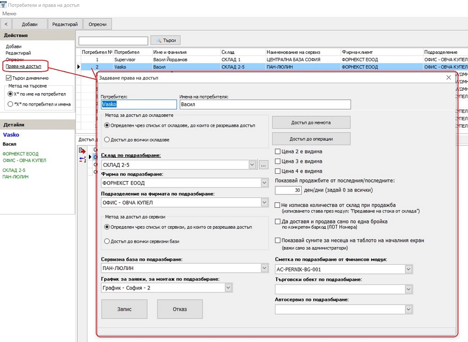
Task: Open the Меню menu
Action: coord(9,14)
